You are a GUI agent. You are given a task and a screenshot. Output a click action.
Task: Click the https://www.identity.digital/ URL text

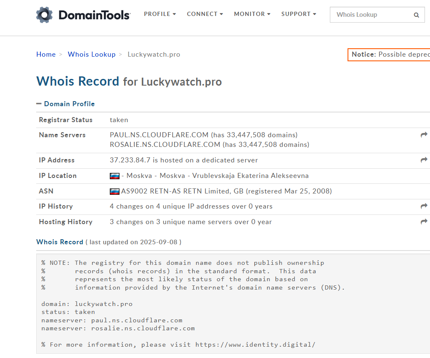[x=255, y=345]
